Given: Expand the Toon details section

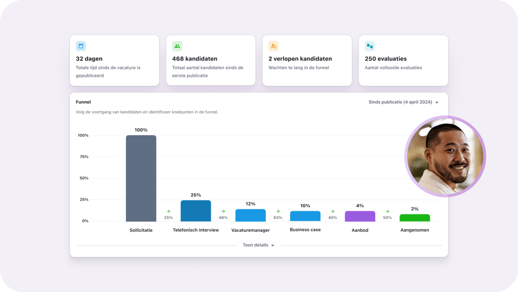Looking at the screenshot, I should 255,245.
